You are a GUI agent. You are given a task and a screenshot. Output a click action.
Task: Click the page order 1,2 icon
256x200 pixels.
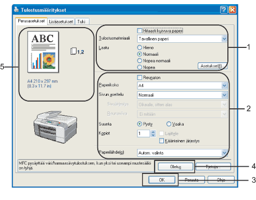pos(77,51)
